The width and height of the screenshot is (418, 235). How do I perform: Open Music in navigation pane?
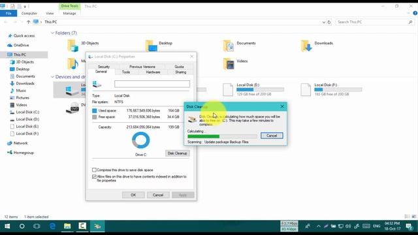coord(21,91)
